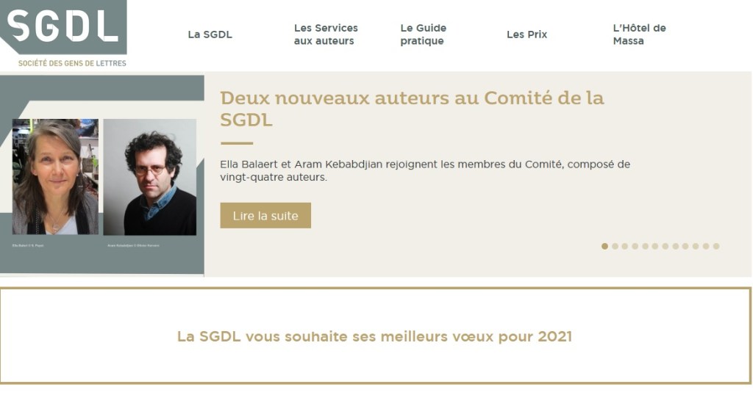Go to the fourth carousel slide dot
753x398 pixels.
pos(635,247)
